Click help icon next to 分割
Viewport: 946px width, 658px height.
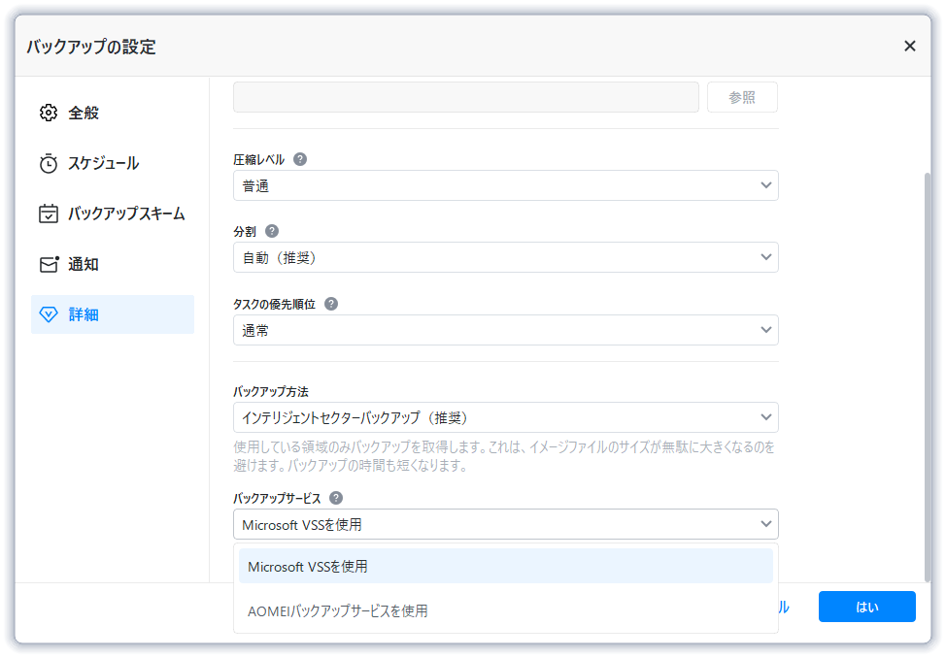[x=272, y=231]
